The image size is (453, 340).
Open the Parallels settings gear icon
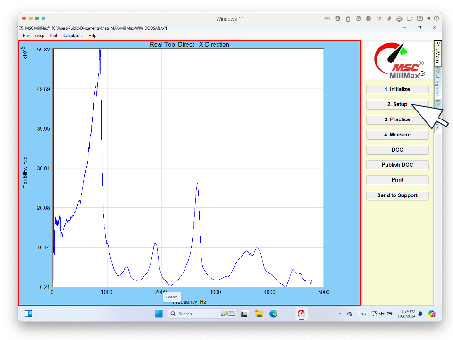tap(436, 18)
